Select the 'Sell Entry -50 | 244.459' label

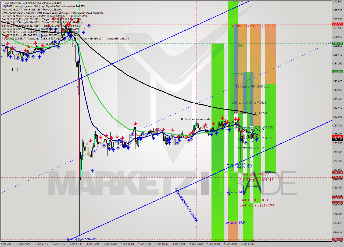[249, 102]
